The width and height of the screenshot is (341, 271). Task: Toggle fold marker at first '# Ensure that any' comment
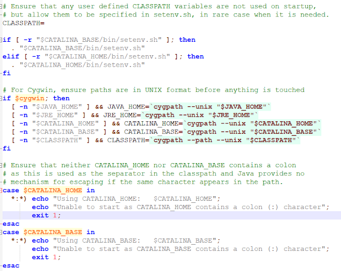[x=2, y=7]
